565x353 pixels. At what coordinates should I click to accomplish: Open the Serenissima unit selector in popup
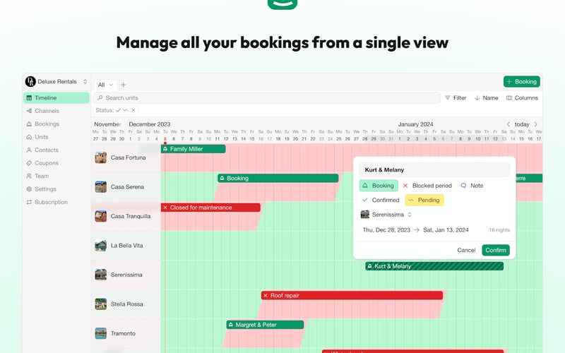point(386,215)
